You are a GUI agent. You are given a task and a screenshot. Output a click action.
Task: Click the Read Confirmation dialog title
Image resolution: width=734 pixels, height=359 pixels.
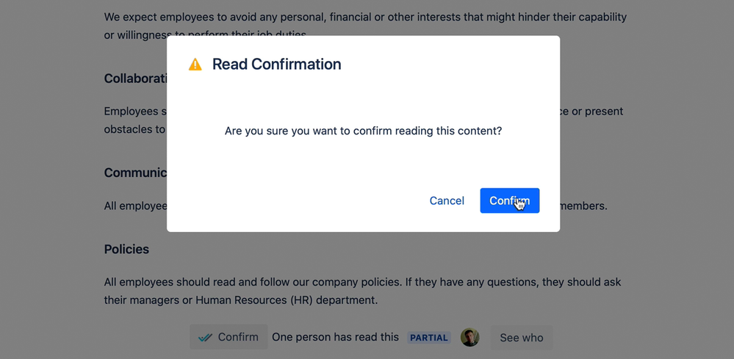click(277, 64)
